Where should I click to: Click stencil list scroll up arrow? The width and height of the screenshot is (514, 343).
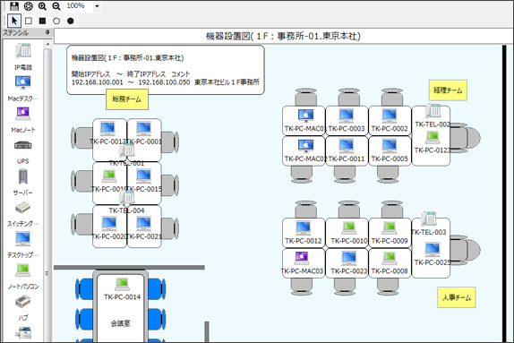coord(47,44)
